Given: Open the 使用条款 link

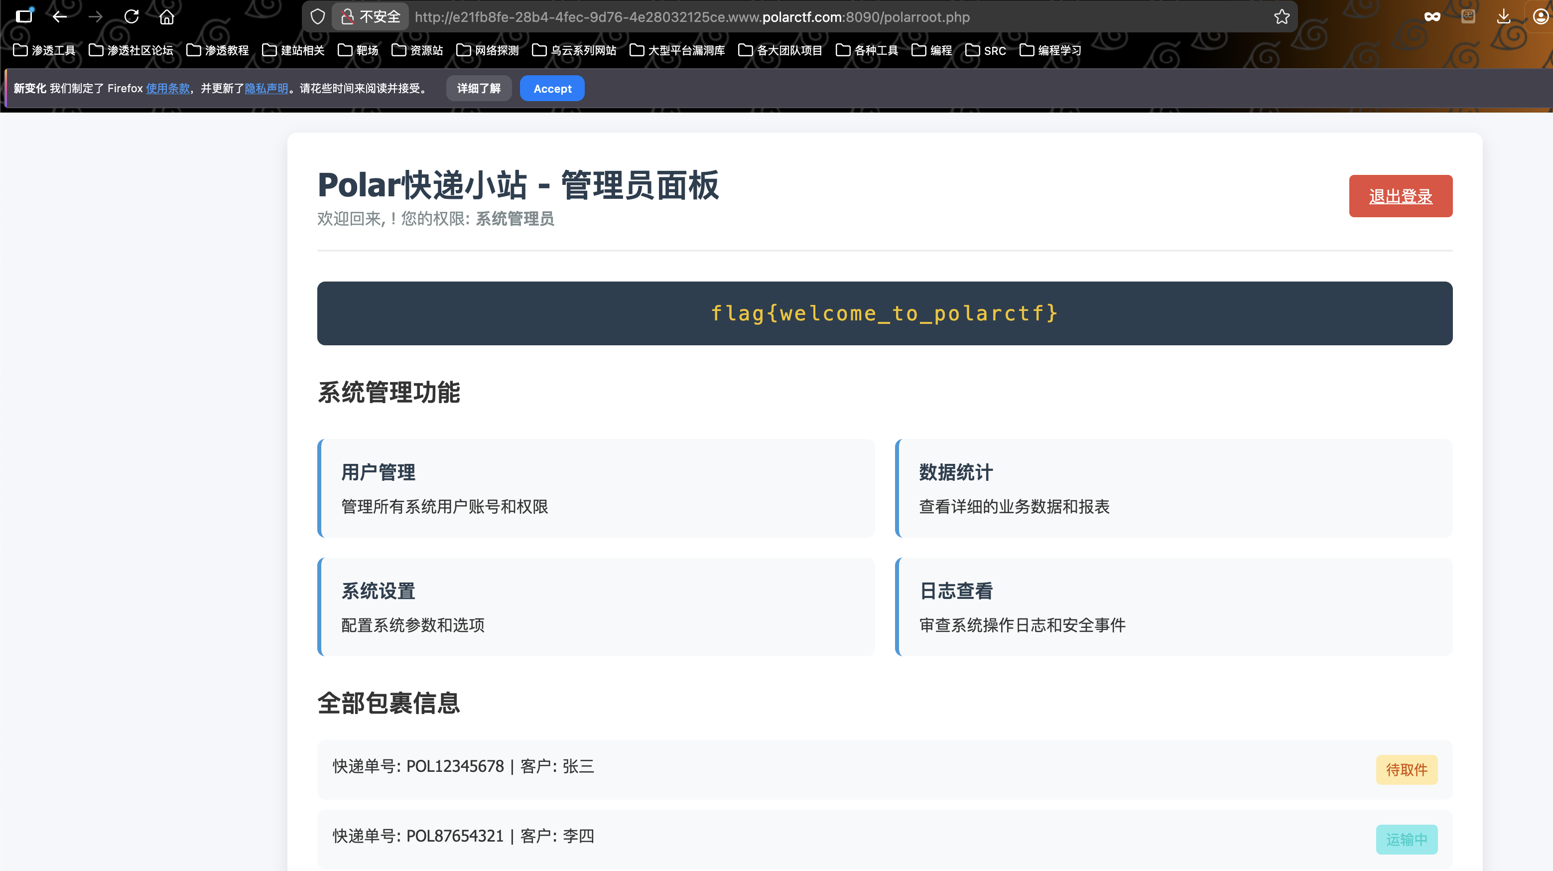Looking at the screenshot, I should coord(167,89).
